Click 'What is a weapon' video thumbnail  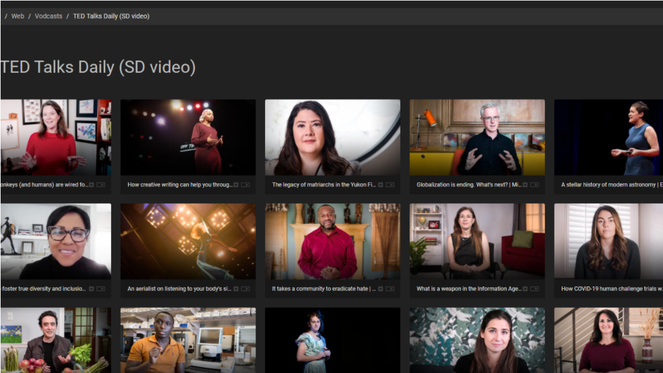pyautogui.click(x=477, y=242)
